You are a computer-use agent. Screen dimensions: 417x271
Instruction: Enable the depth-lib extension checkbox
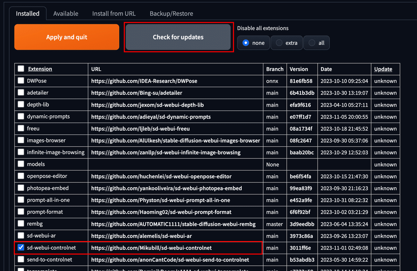21,105
